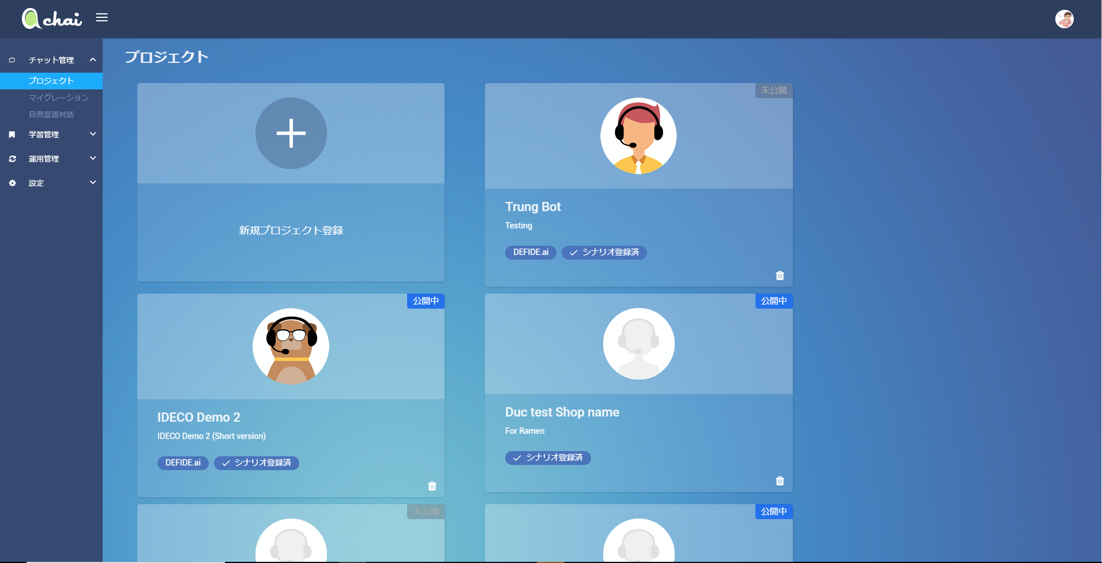Open the Trung Bot project title
1102x563 pixels.
tap(533, 207)
